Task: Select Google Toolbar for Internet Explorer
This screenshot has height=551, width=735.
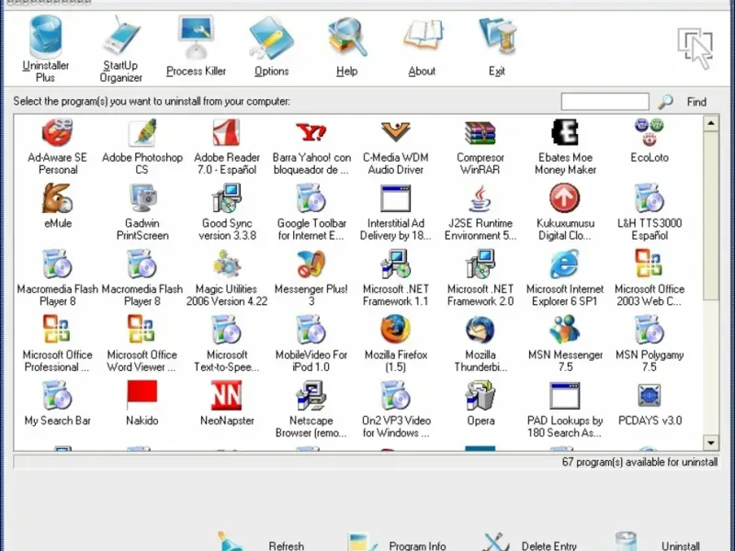Action: point(311,212)
